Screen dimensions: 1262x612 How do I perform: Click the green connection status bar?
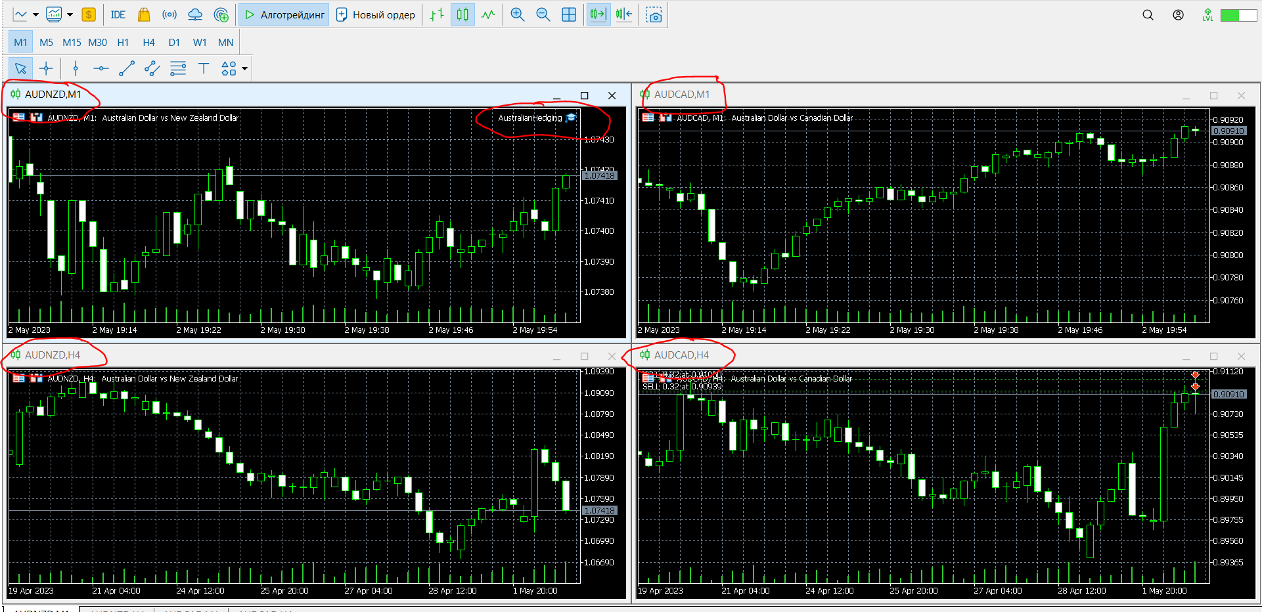click(x=1238, y=14)
